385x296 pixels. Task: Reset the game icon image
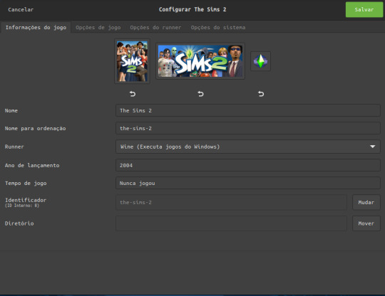(x=261, y=94)
